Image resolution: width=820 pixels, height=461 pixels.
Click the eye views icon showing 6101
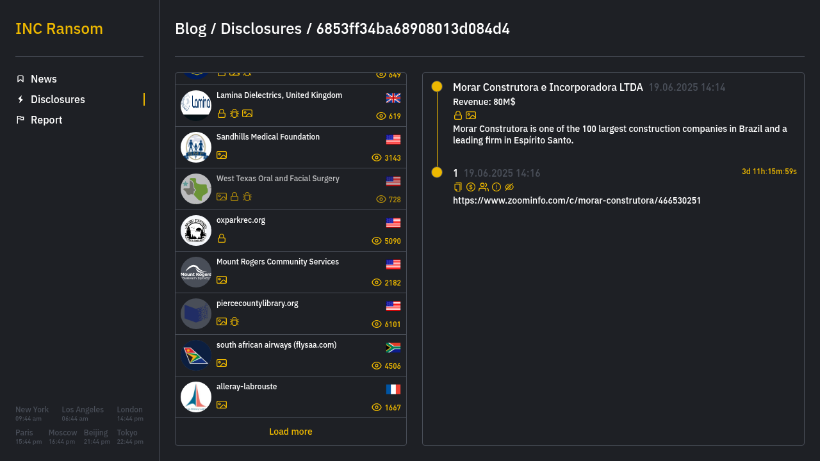[377, 324]
